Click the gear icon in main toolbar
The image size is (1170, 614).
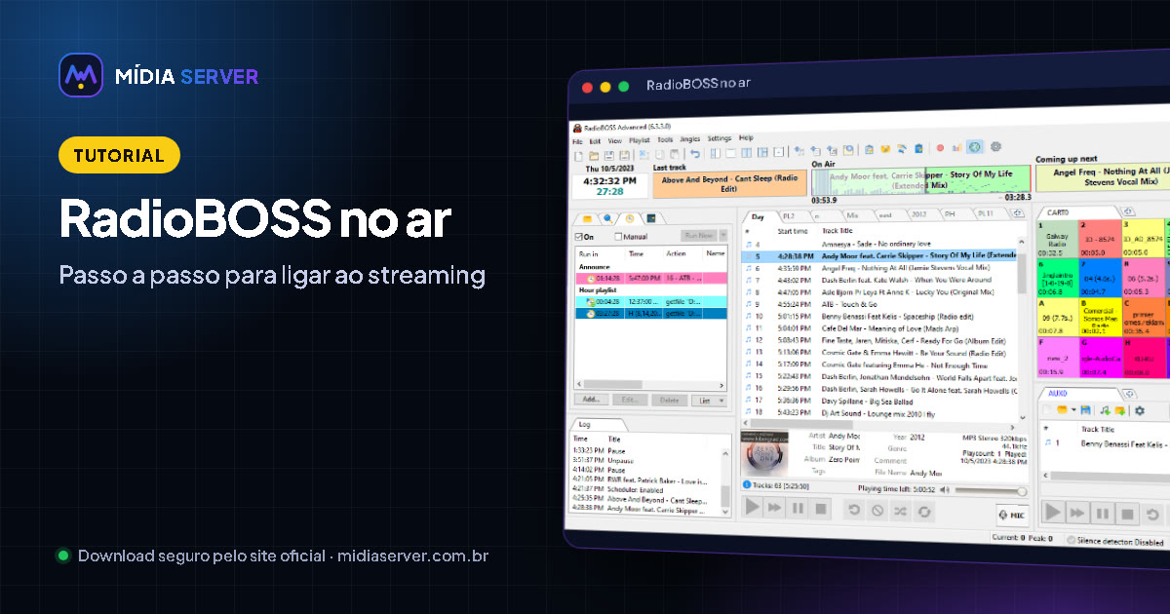coord(995,147)
